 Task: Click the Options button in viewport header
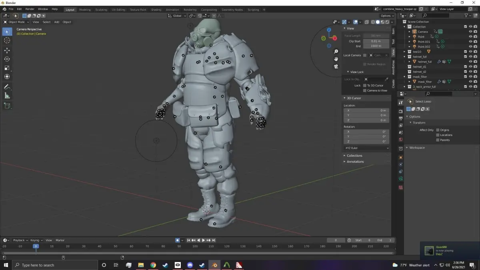pyautogui.click(x=387, y=16)
